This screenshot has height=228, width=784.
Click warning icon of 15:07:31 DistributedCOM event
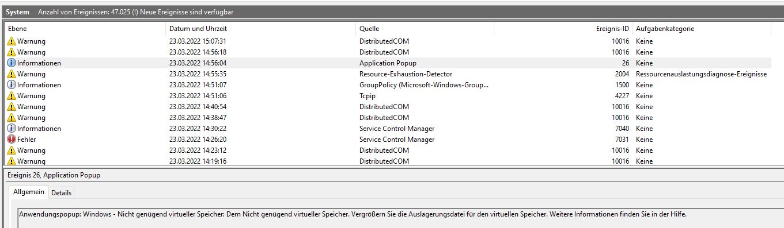pyautogui.click(x=12, y=41)
